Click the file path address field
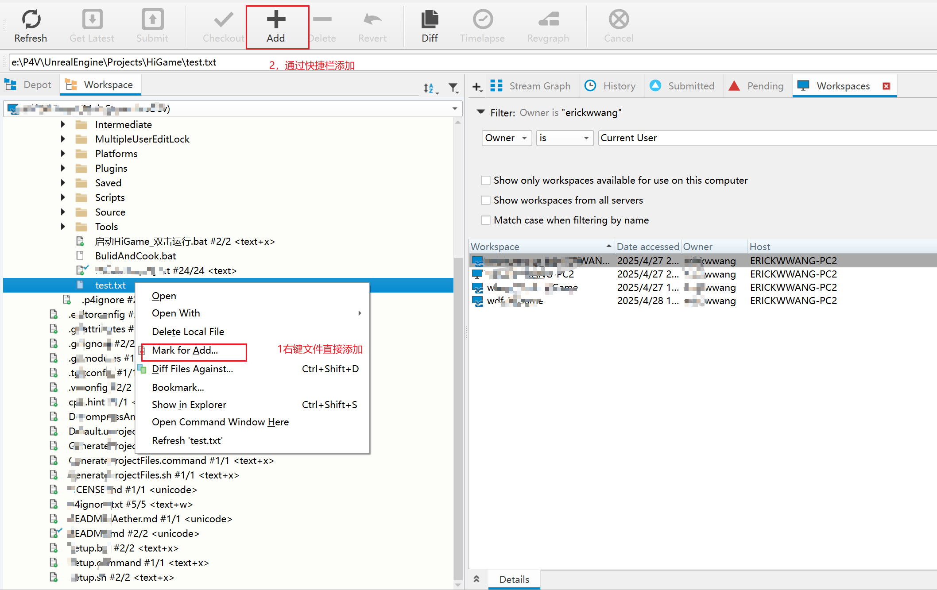937x590 pixels. pyautogui.click(x=133, y=62)
